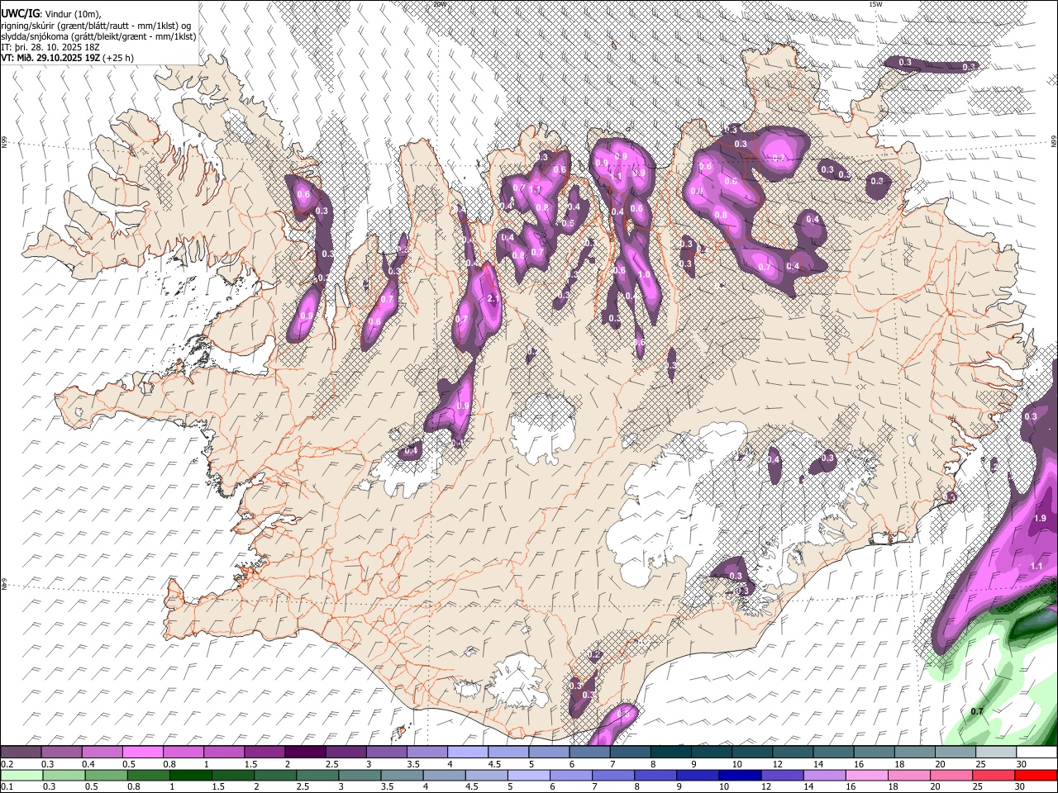This screenshot has width=1058, height=793.
Task: Select the 'VT: Mið. 29.10.2025 19Z (+25 h)' line
Action: (68, 58)
